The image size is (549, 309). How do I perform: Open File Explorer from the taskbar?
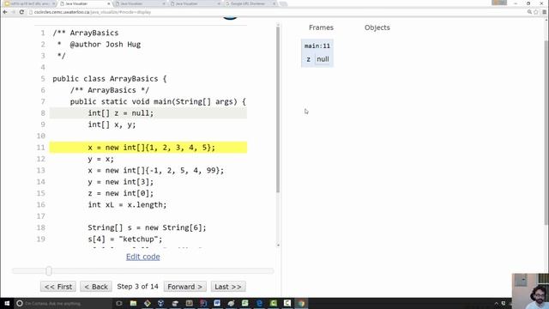133,303
